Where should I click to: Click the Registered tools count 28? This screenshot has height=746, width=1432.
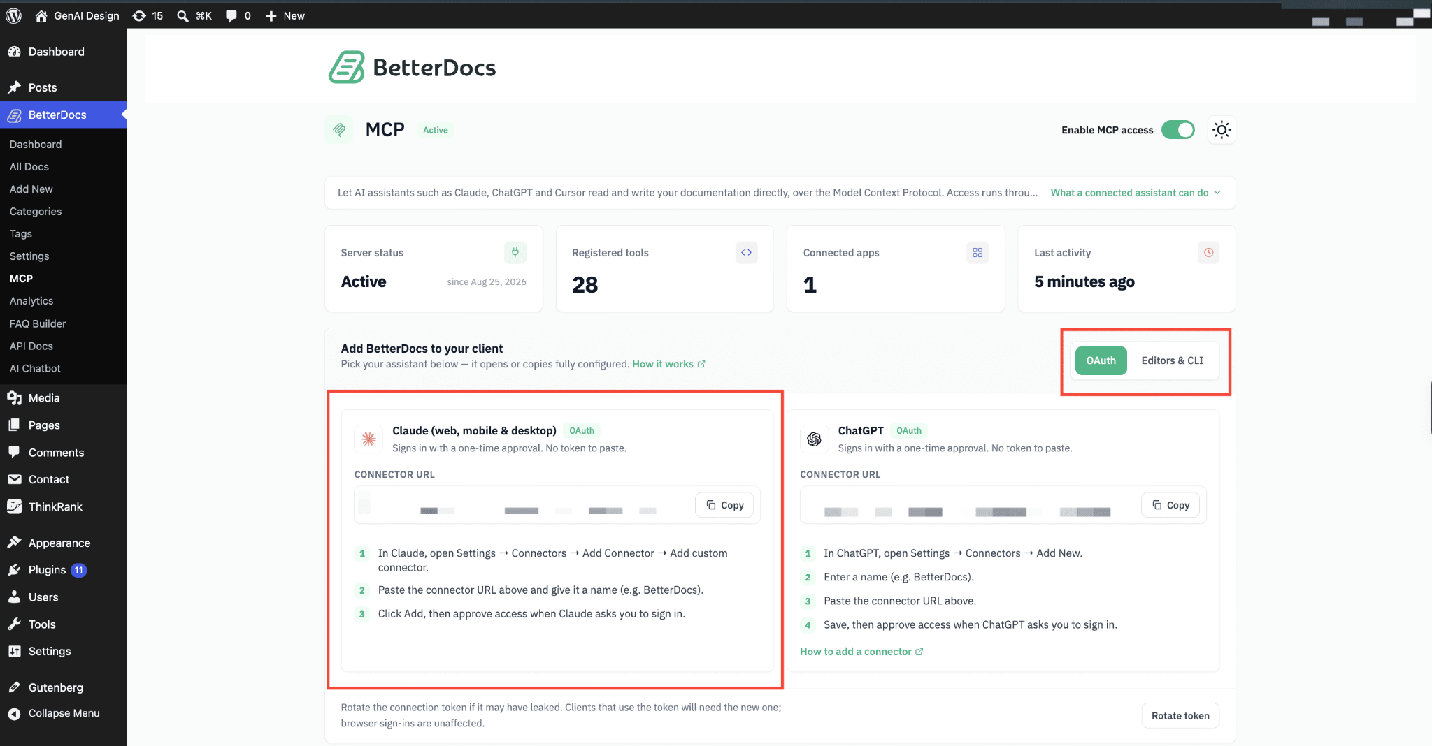(x=585, y=285)
